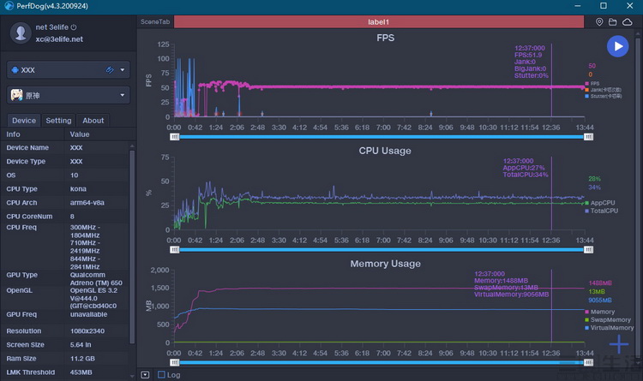Expand the 原神 app selection dropdown
Screen dimensions: 643x381
coord(123,95)
